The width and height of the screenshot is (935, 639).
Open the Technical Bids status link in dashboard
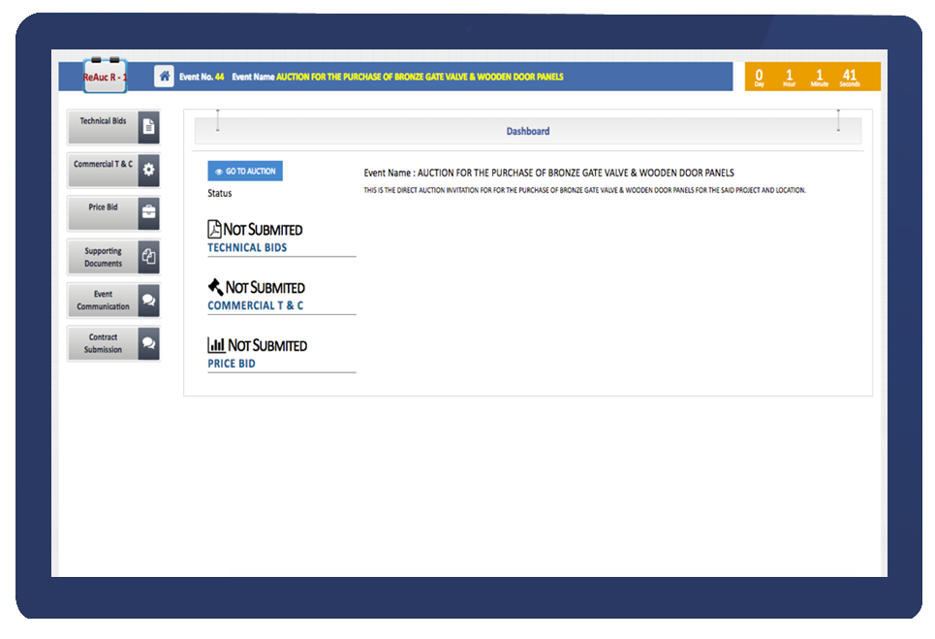tap(247, 248)
